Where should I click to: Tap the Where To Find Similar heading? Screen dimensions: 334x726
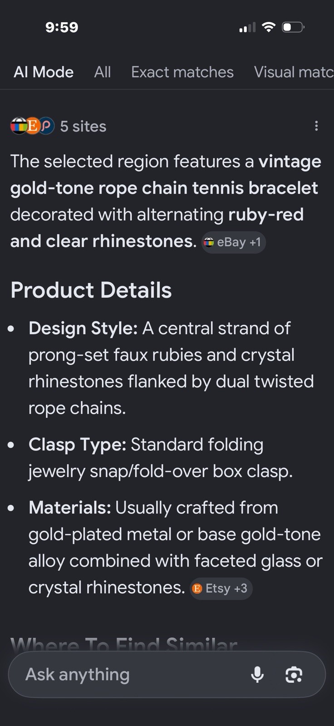click(124, 644)
